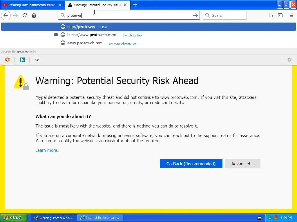This screenshot has width=297, height=222.
Task: Click the Go Back (Recommended) button
Action: [x=191, y=164]
